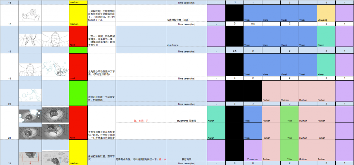Screen dimensions: 354x165
Task: Select row number 18 cell
Action: [x=9, y=51]
